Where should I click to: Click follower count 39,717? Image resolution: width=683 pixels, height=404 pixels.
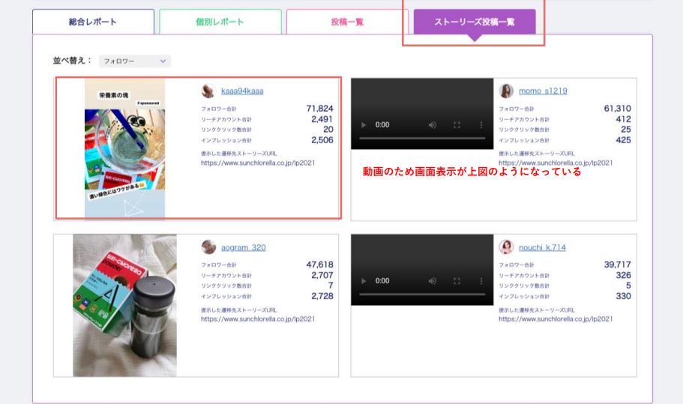[x=617, y=265]
